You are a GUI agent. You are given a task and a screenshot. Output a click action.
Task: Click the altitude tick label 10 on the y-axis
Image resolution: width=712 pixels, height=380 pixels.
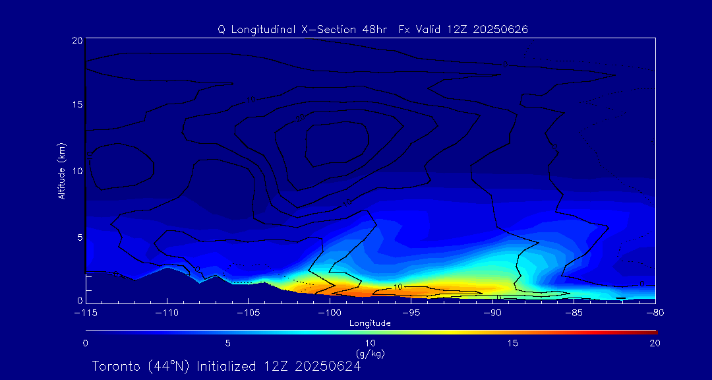[x=76, y=171]
